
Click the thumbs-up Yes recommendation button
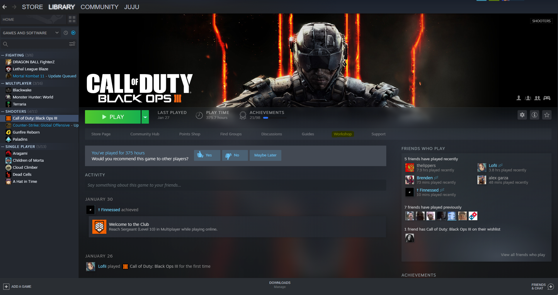(x=207, y=155)
